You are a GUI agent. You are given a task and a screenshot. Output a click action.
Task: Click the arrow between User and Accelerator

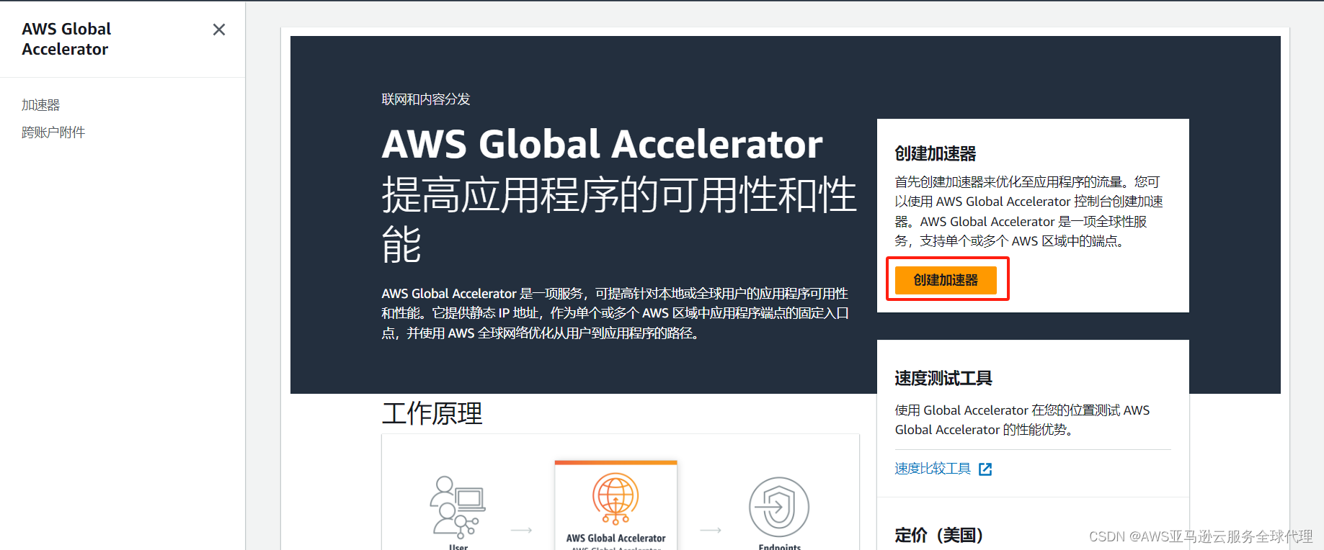521,530
